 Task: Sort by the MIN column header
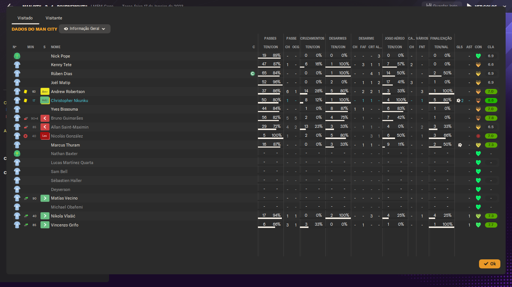(31, 47)
